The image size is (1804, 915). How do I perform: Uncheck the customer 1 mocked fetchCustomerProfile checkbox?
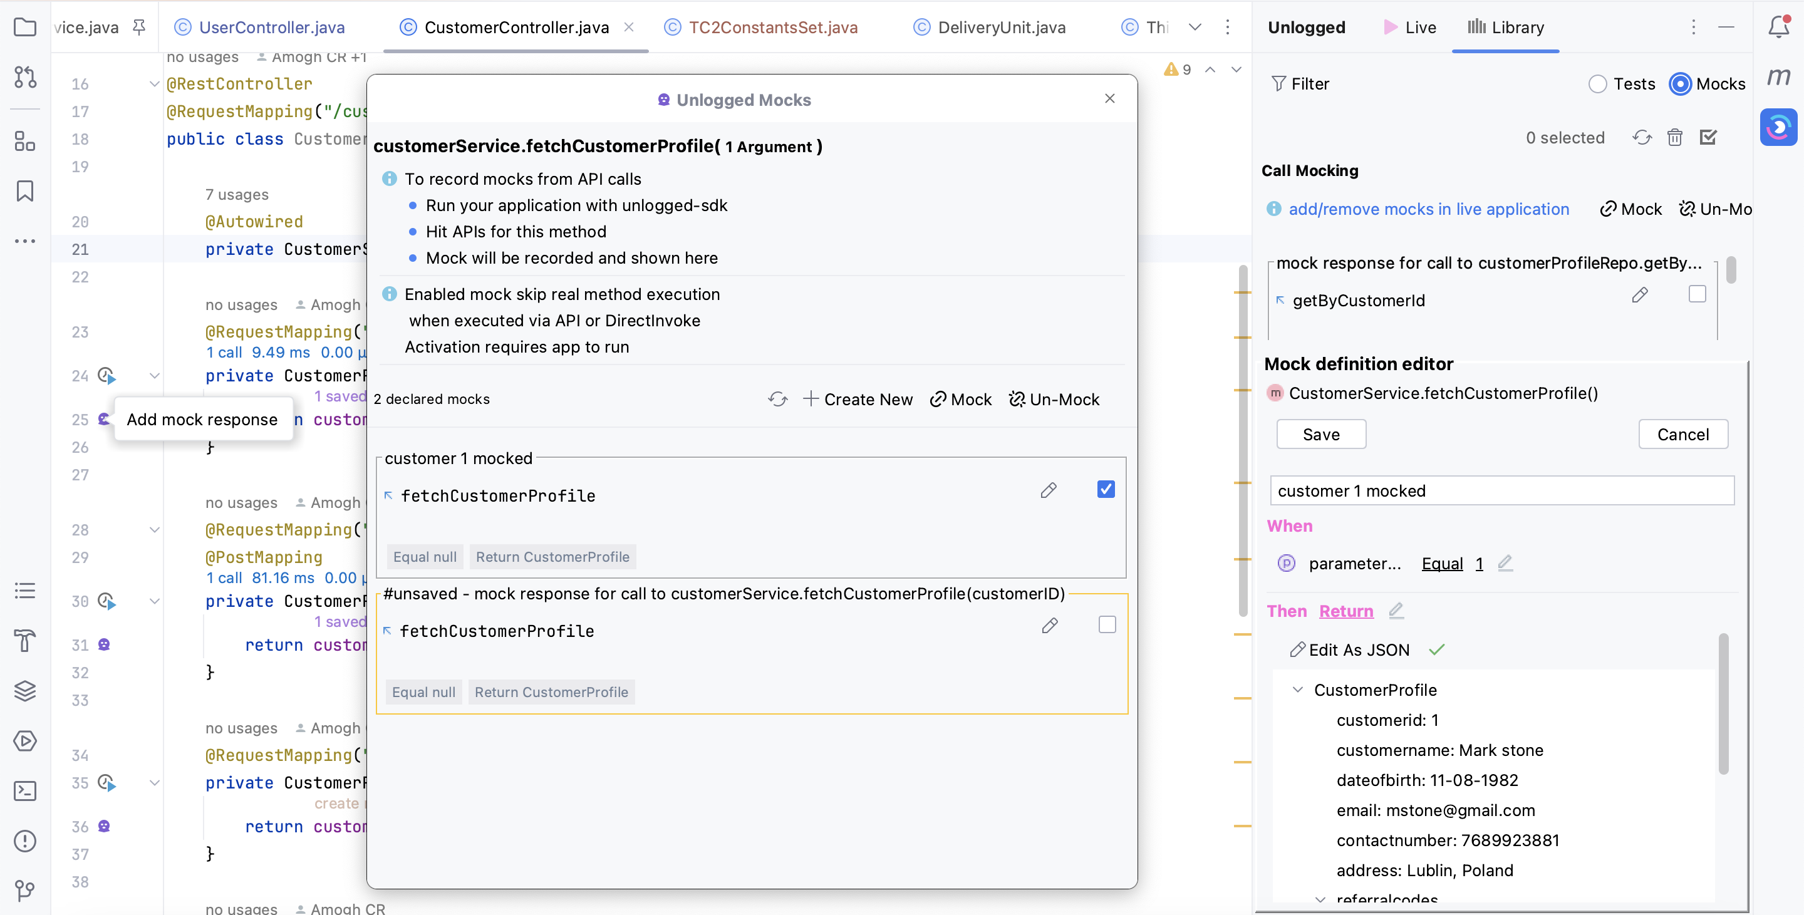1106,489
